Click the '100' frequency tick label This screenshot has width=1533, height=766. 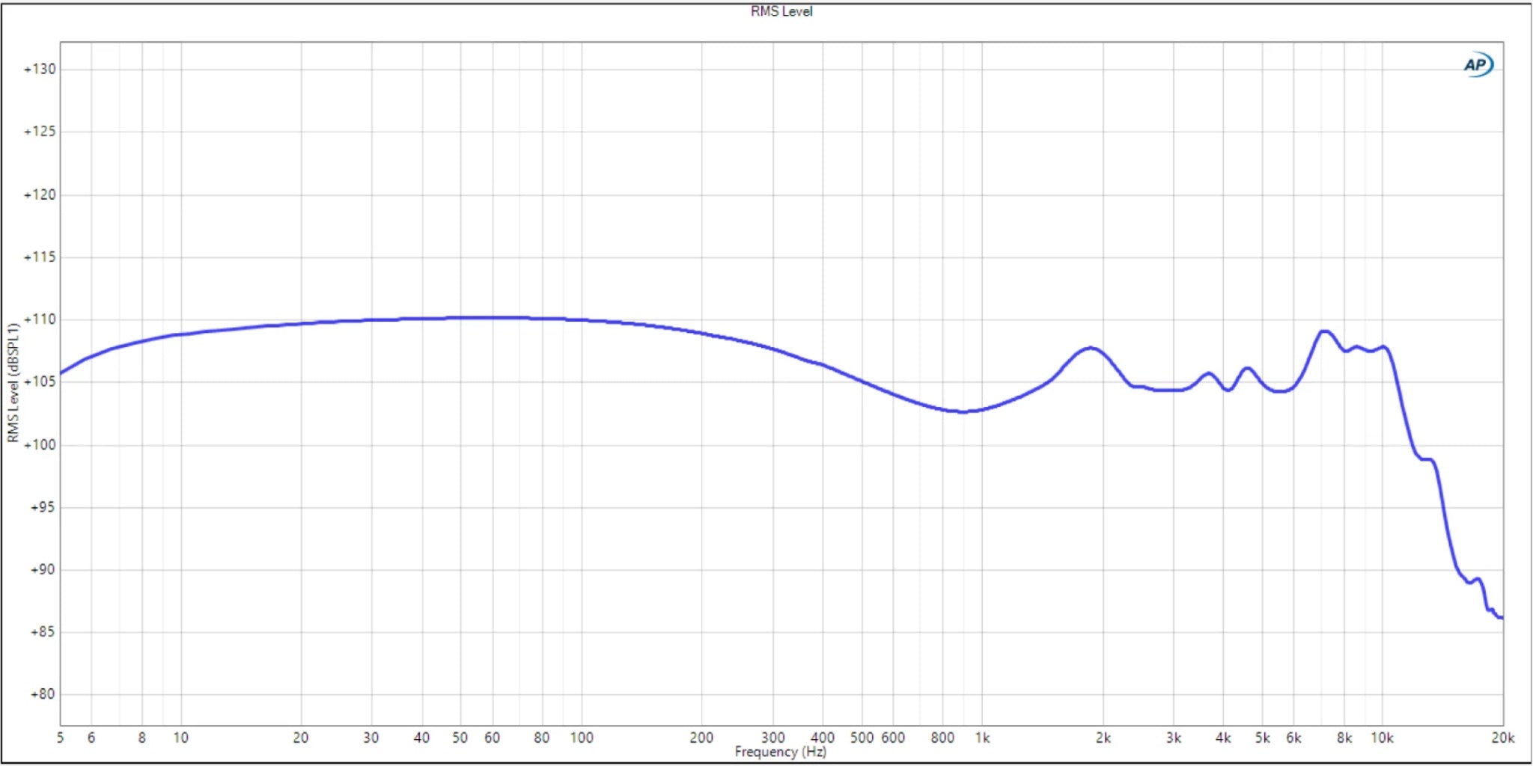pyautogui.click(x=582, y=738)
